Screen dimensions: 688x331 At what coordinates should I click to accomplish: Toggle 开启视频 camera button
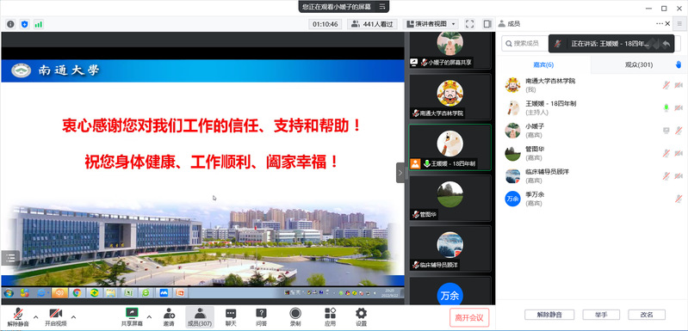tap(56, 317)
